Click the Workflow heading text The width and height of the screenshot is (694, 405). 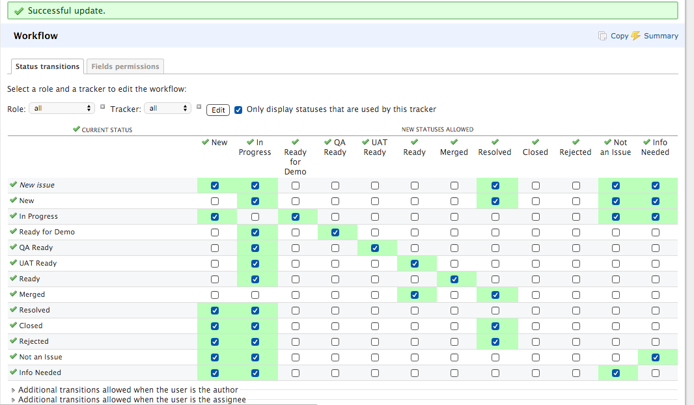[x=36, y=36]
